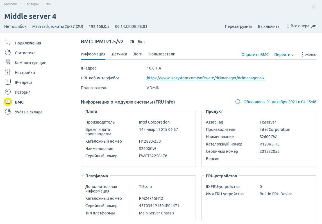This screenshot has width=322, height=224.
Task: Close the server panel with X
Action: 313,7
